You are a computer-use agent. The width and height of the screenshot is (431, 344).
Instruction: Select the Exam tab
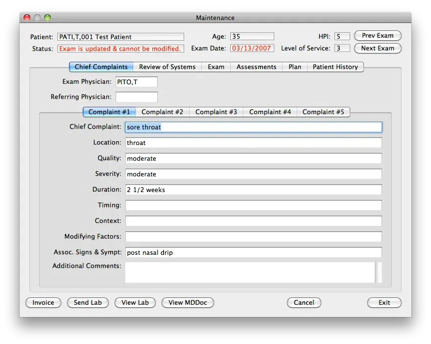(215, 67)
